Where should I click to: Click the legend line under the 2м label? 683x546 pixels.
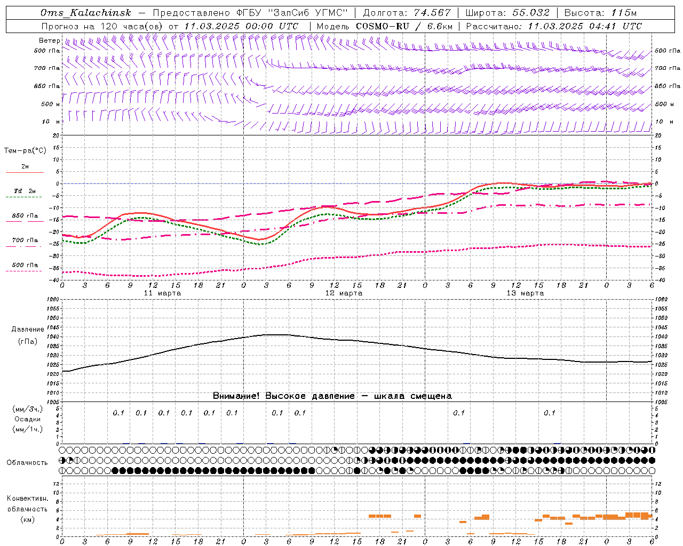coord(24,173)
